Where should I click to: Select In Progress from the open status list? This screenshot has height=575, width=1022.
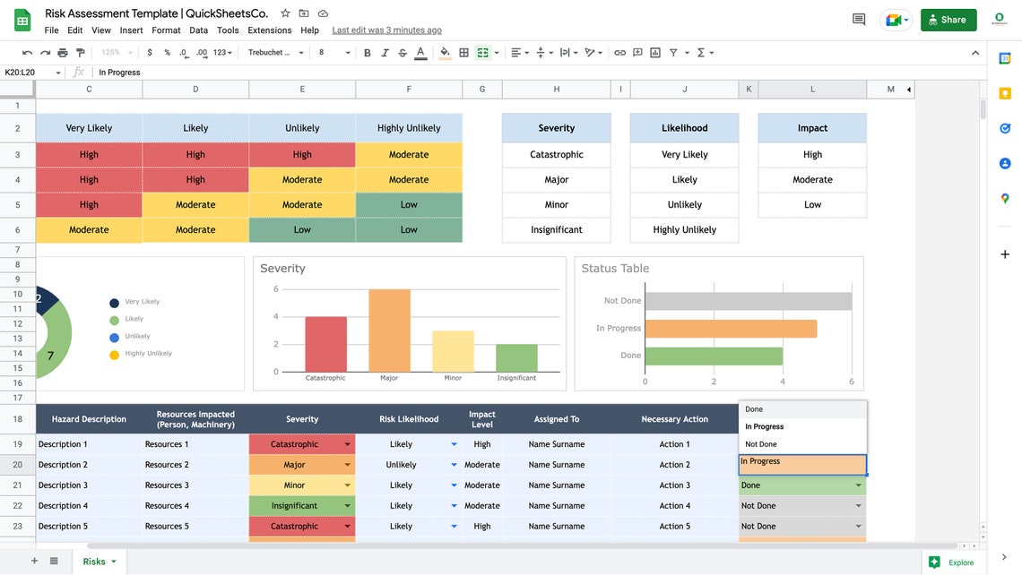click(x=764, y=426)
